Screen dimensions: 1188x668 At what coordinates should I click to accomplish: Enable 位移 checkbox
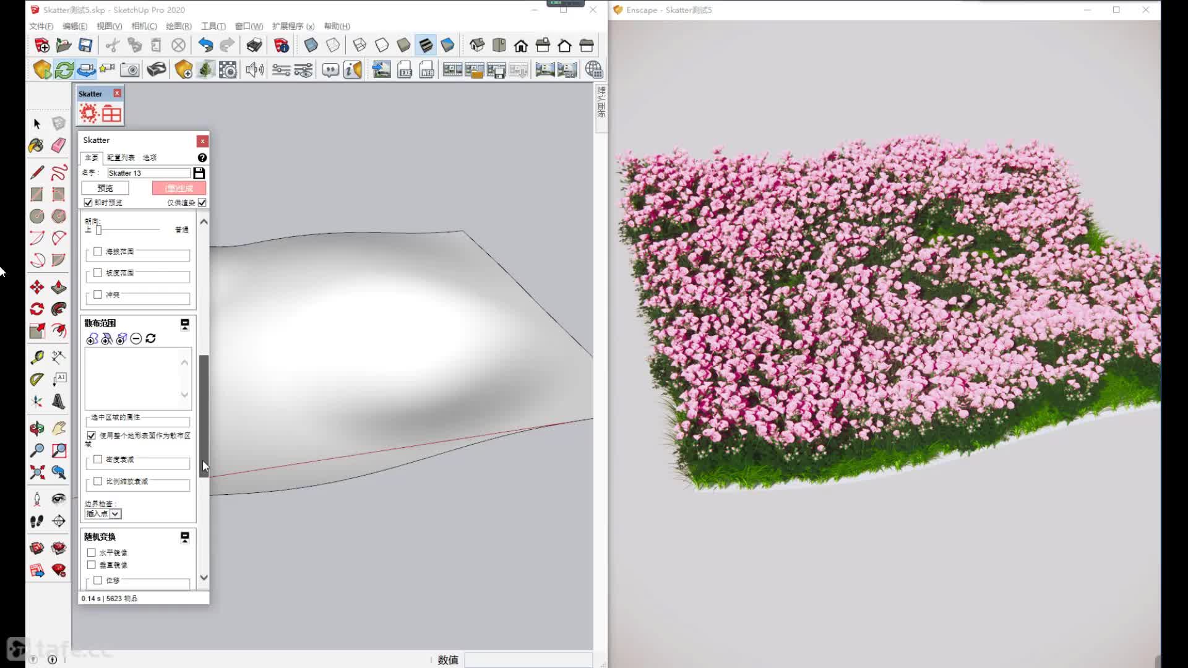98,580
